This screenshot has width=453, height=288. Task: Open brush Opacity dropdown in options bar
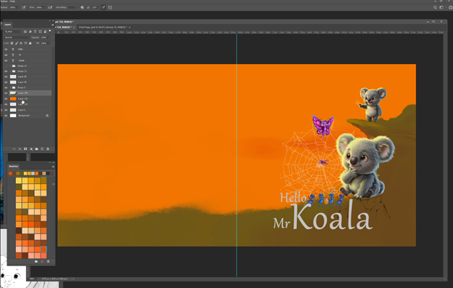pyautogui.click(x=18, y=7)
